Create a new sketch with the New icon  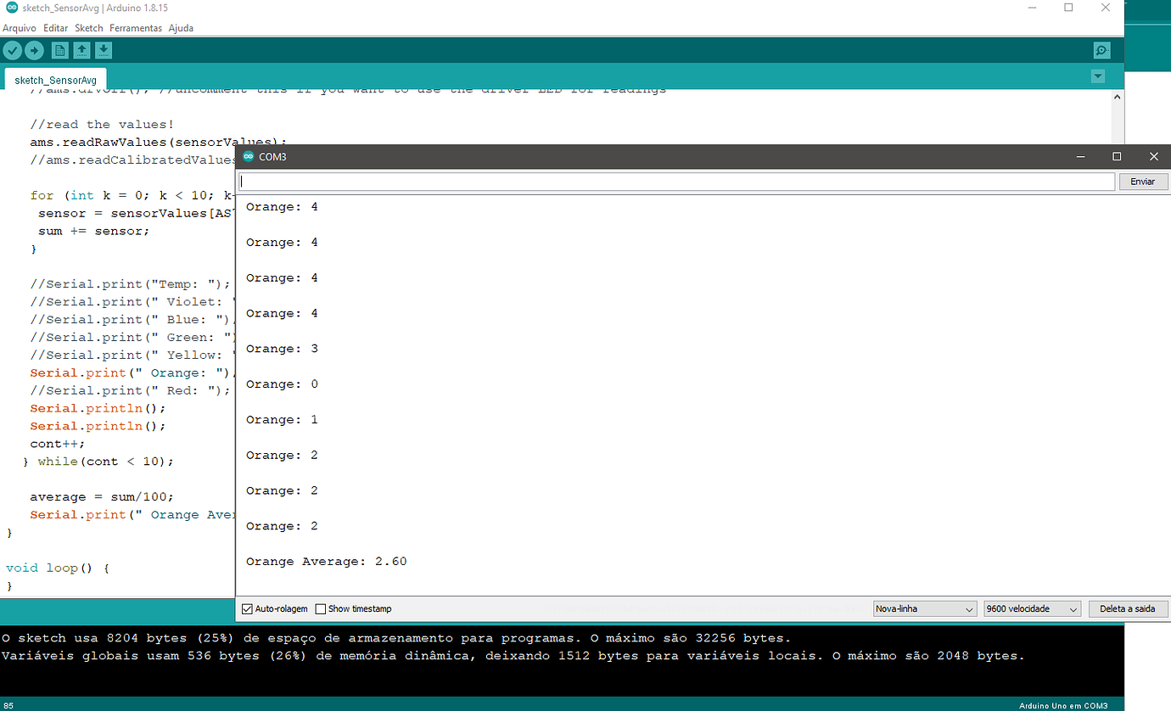tap(59, 50)
